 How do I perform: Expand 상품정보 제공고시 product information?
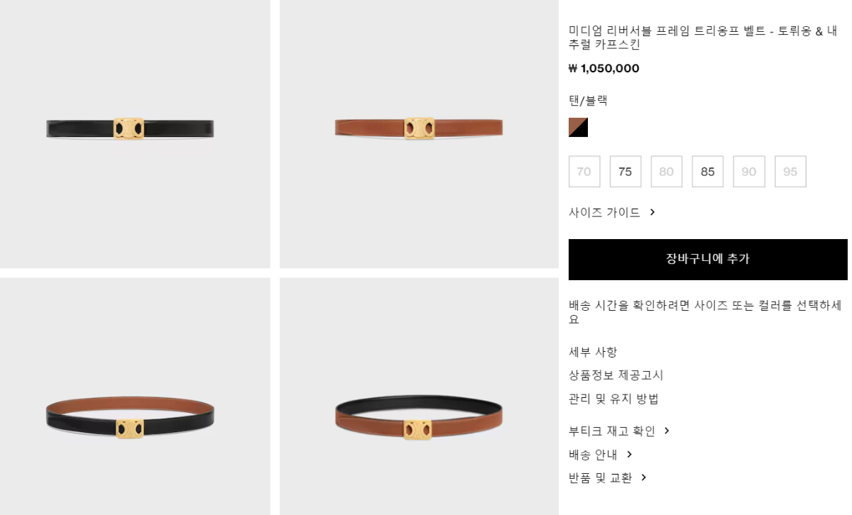[x=616, y=375]
